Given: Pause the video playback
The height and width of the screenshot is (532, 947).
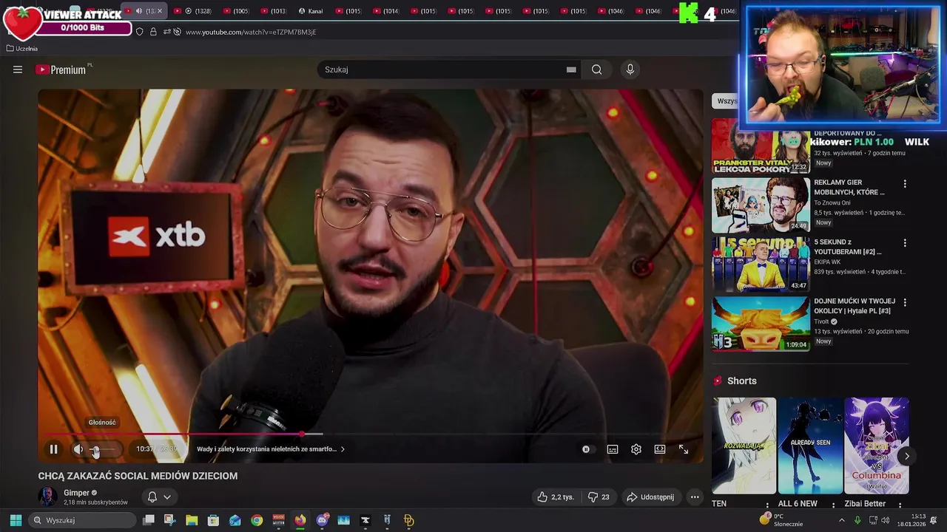Looking at the screenshot, I should (x=53, y=449).
